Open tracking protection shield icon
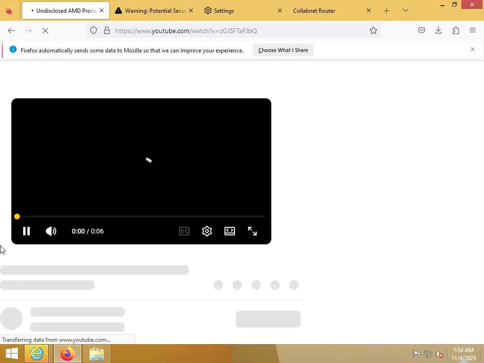This screenshot has width=484, height=363. (x=94, y=31)
